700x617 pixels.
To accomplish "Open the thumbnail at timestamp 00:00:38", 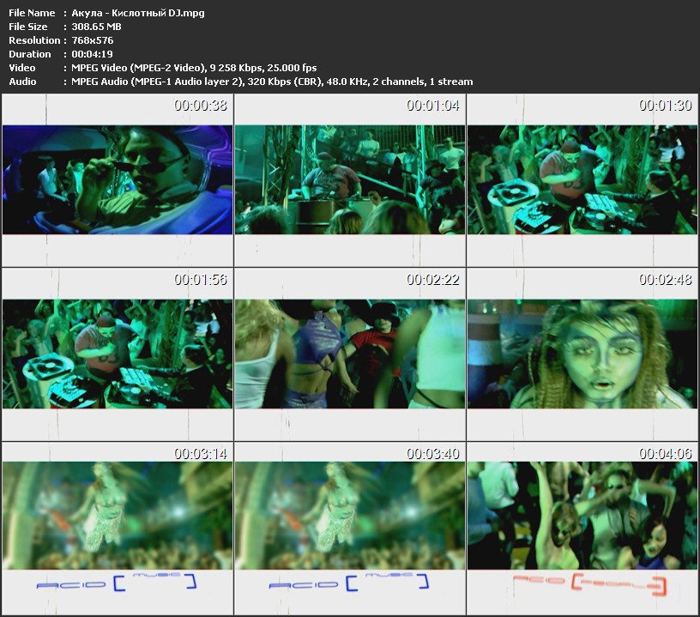I will 118,180.
